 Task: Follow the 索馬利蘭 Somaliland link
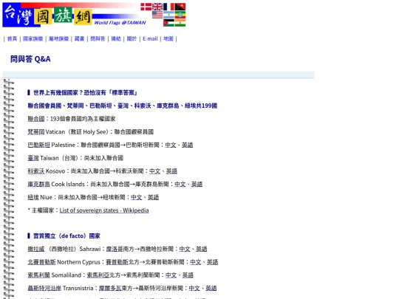39,275
